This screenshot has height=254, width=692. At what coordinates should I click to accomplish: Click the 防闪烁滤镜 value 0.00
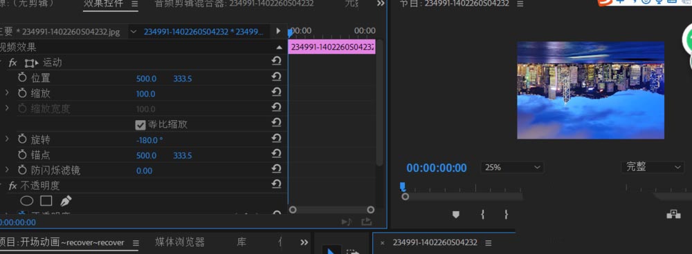[x=145, y=170]
